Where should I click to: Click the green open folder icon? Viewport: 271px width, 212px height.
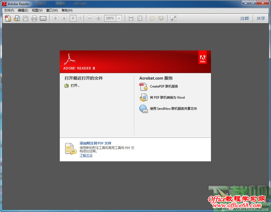click(66, 86)
